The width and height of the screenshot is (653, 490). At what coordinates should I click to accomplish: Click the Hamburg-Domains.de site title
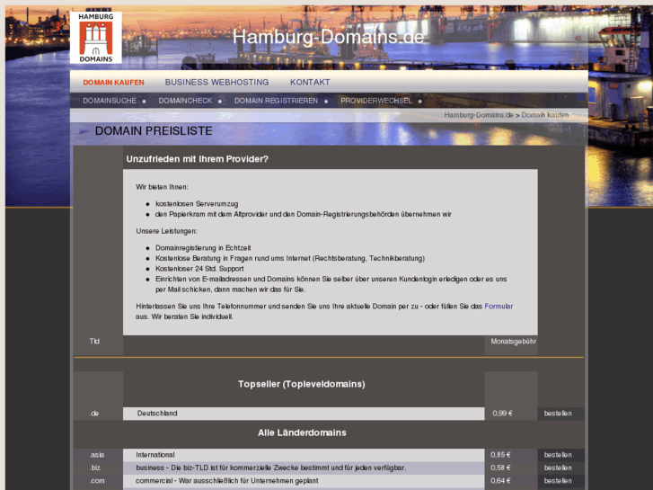[x=328, y=37]
